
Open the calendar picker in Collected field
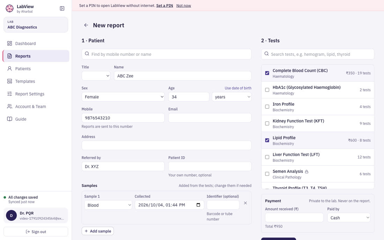(198, 205)
